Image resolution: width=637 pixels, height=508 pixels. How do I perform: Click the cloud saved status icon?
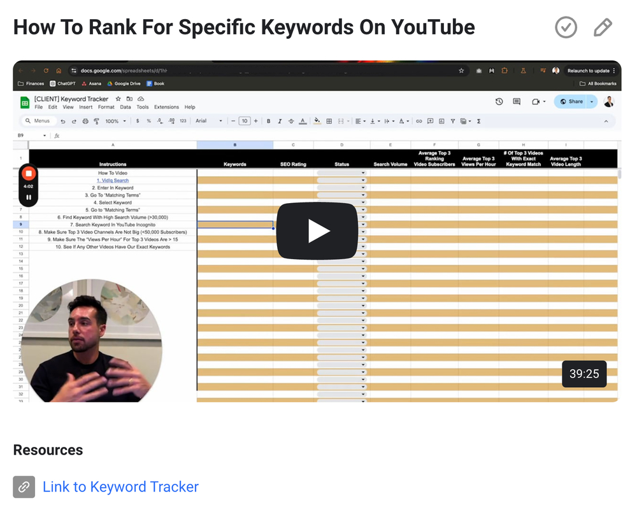pyautogui.click(x=141, y=99)
